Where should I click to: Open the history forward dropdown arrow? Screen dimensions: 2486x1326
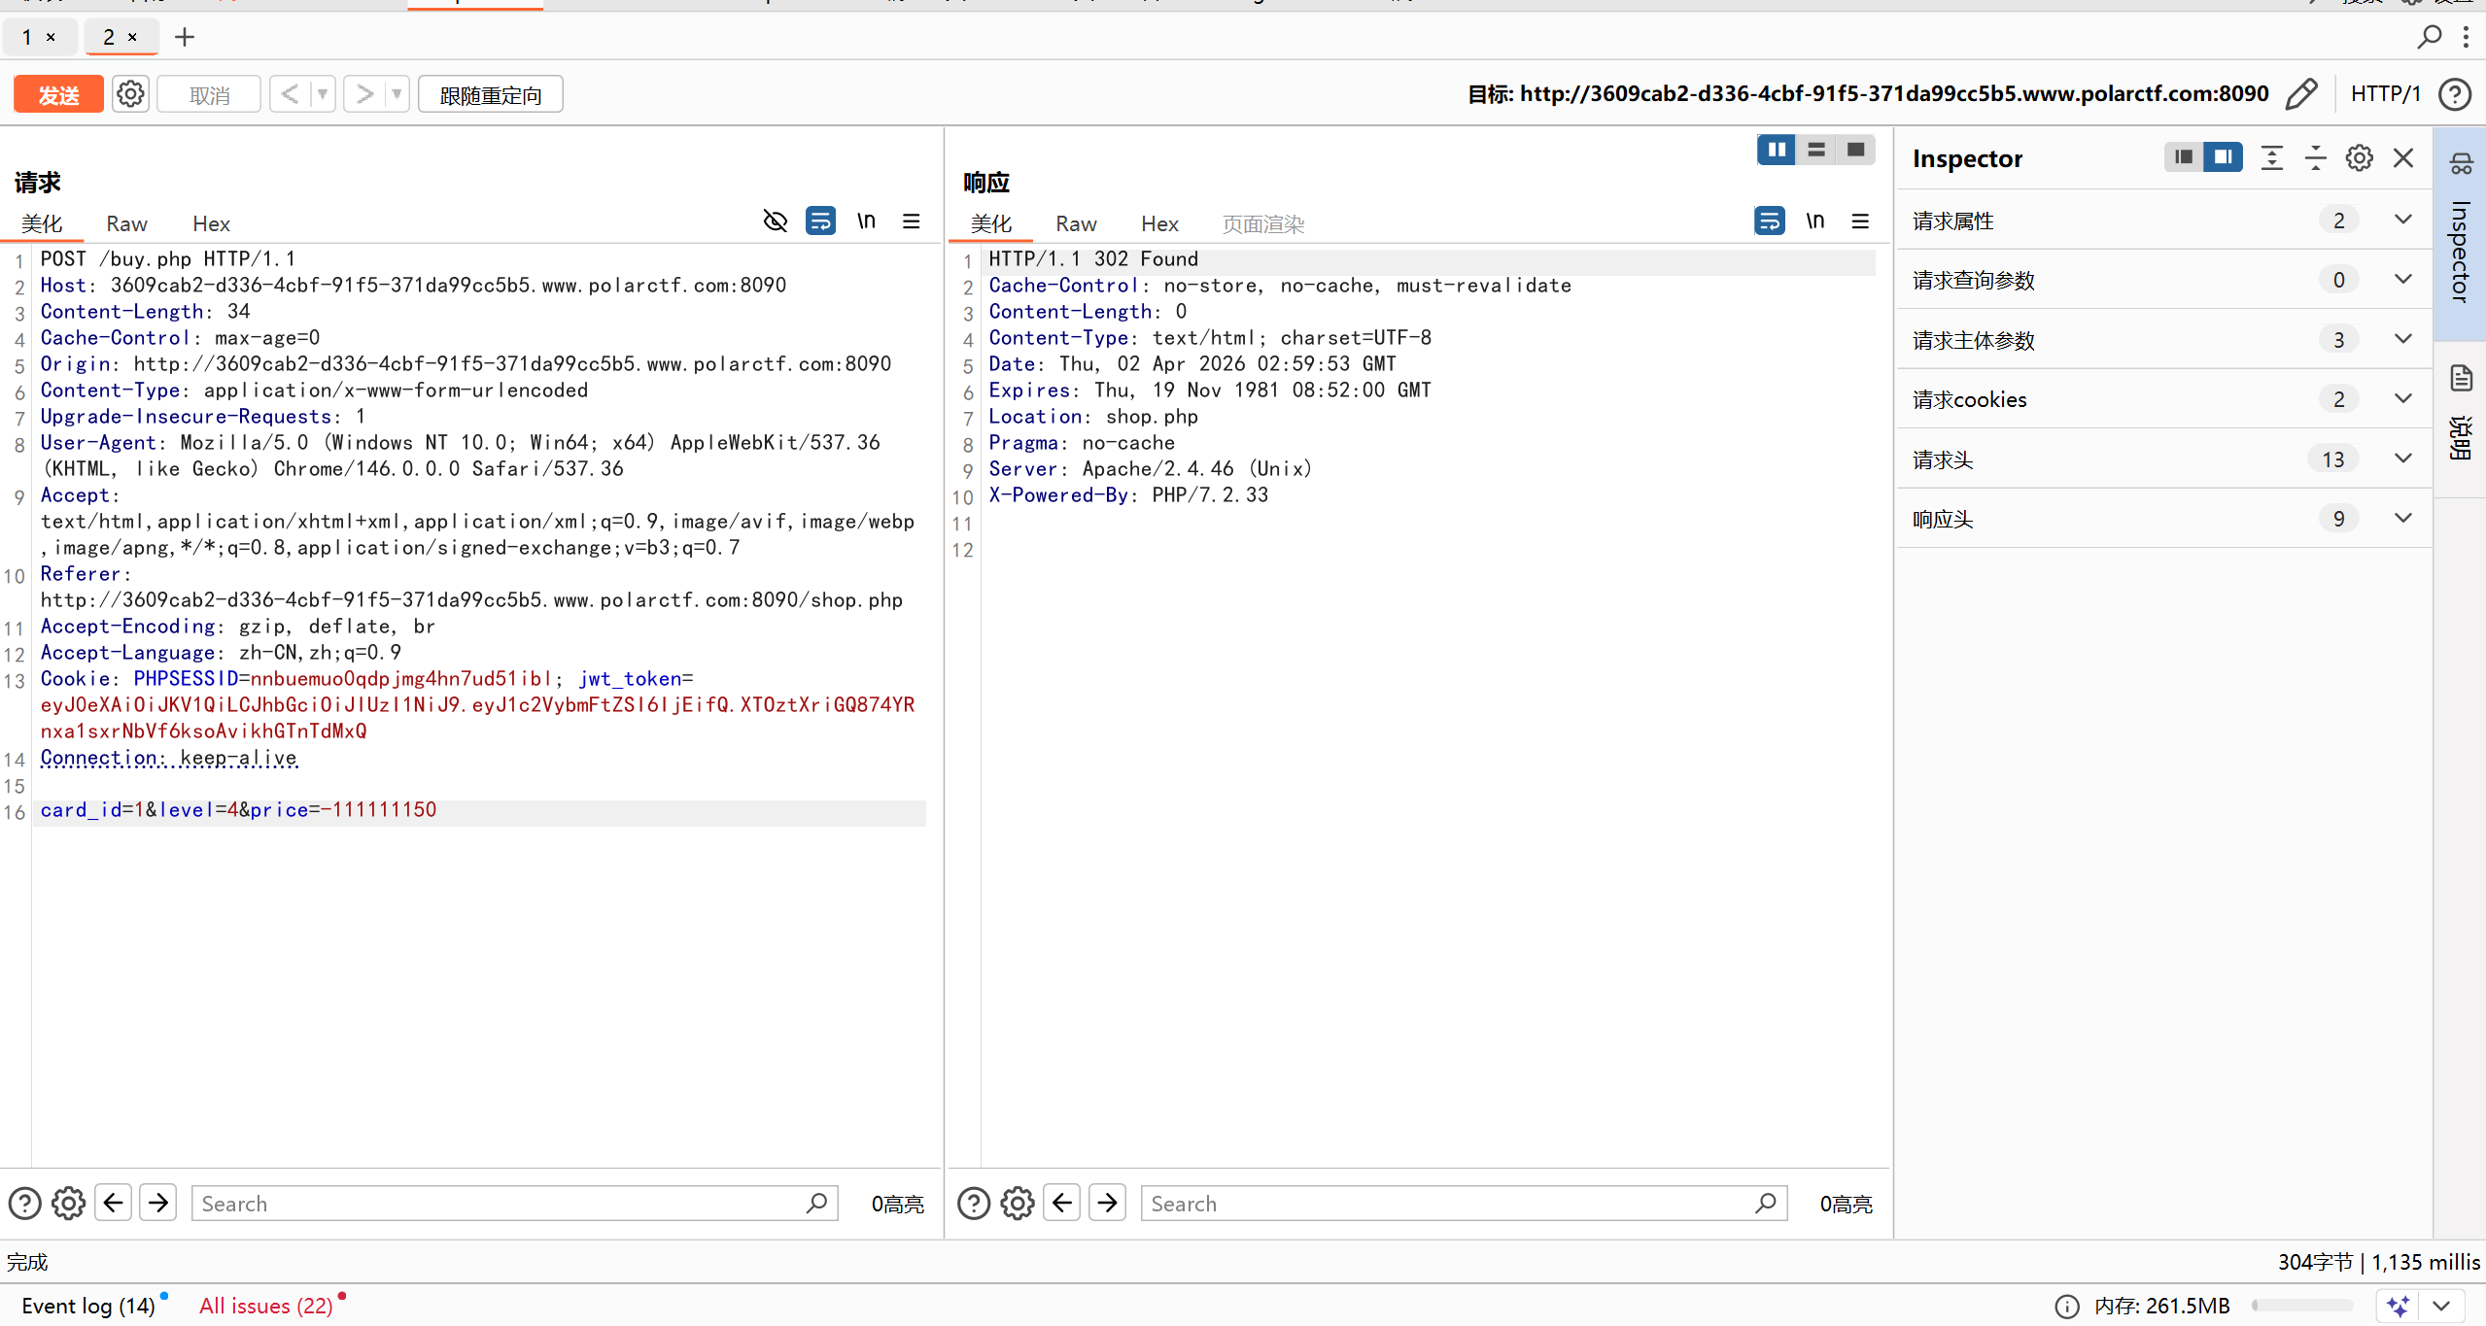coord(397,94)
